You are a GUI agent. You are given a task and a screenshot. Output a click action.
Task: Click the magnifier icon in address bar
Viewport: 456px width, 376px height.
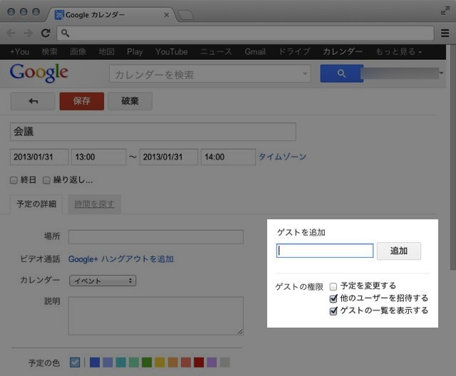tap(65, 33)
